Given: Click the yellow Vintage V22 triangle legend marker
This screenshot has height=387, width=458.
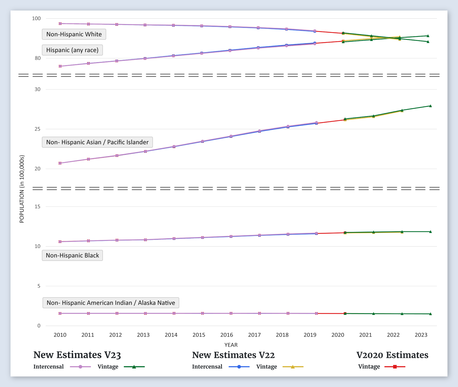Looking at the screenshot, I should click(293, 367).
